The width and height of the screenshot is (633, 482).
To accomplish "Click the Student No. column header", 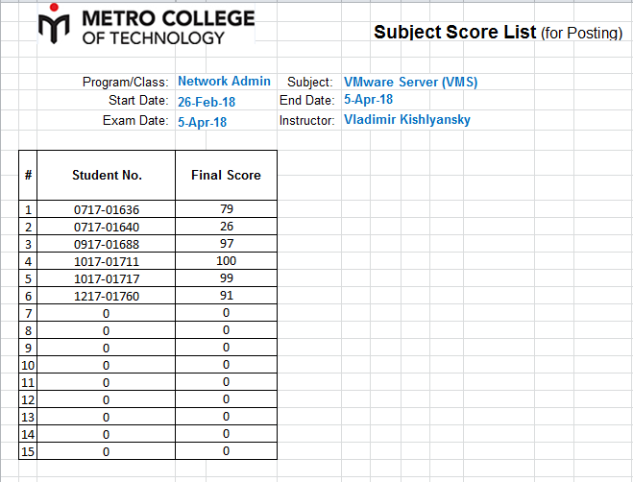I will pyautogui.click(x=107, y=175).
